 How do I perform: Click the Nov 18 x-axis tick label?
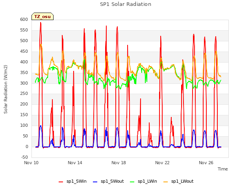(x=119, y=163)
